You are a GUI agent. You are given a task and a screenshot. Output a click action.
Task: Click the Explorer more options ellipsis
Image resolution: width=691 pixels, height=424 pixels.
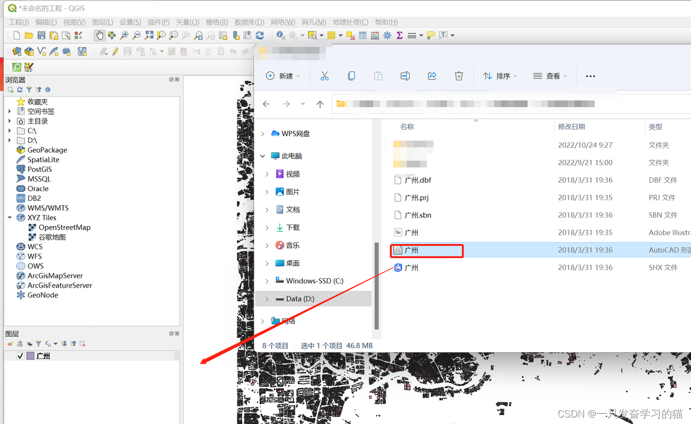pos(591,76)
